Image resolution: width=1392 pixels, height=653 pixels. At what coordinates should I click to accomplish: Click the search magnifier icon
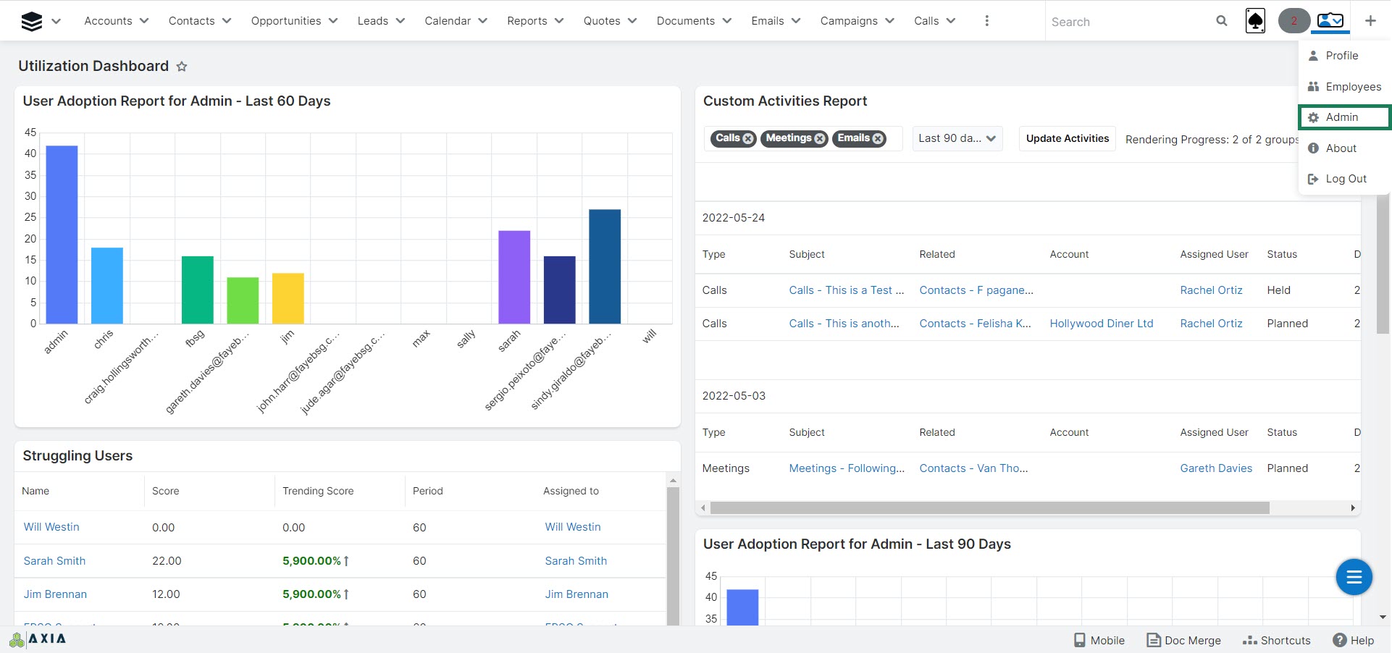click(1221, 21)
